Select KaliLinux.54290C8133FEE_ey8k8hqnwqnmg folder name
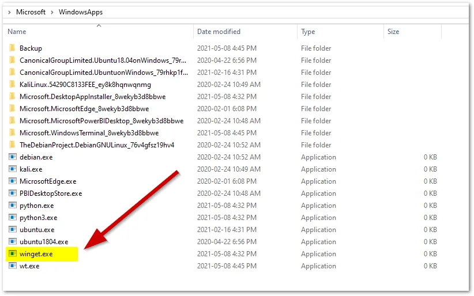The image size is (474, 296). pos(85,85)
